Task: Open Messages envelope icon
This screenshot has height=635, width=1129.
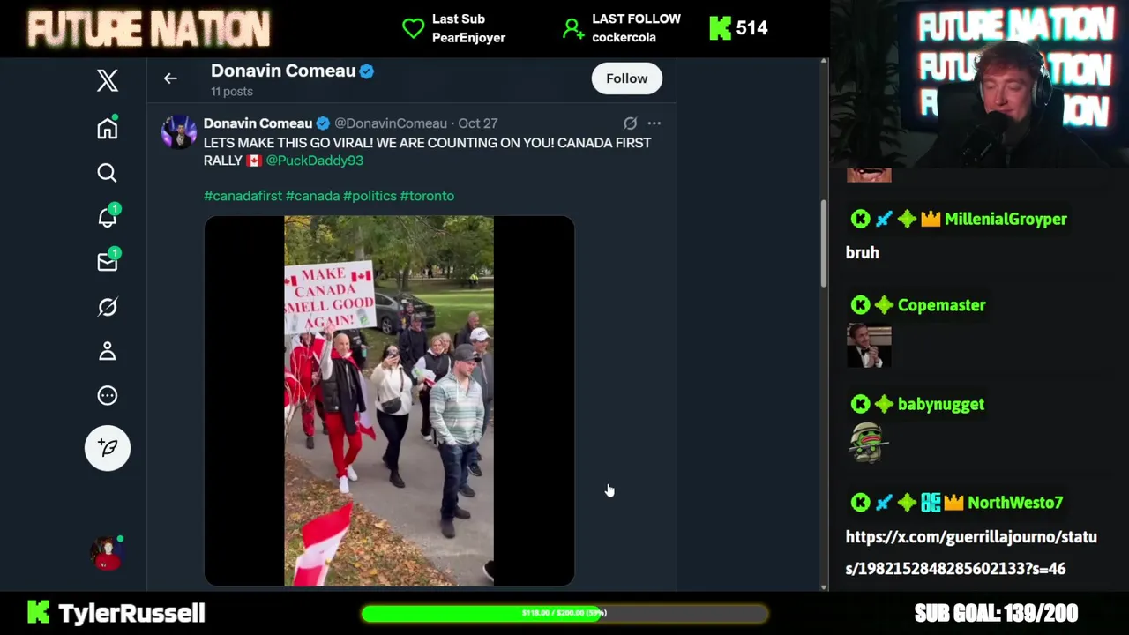Action: pyautogui.click(x=108, y=261)
